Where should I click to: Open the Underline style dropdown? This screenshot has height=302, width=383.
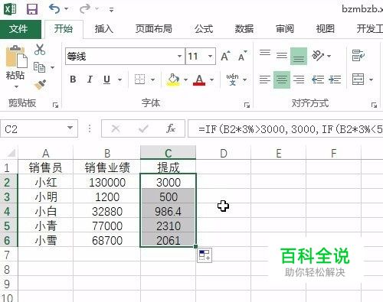point(119,80)
